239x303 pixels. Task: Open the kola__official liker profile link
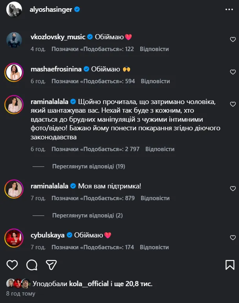pyautogui.click(x=89, y=283)
